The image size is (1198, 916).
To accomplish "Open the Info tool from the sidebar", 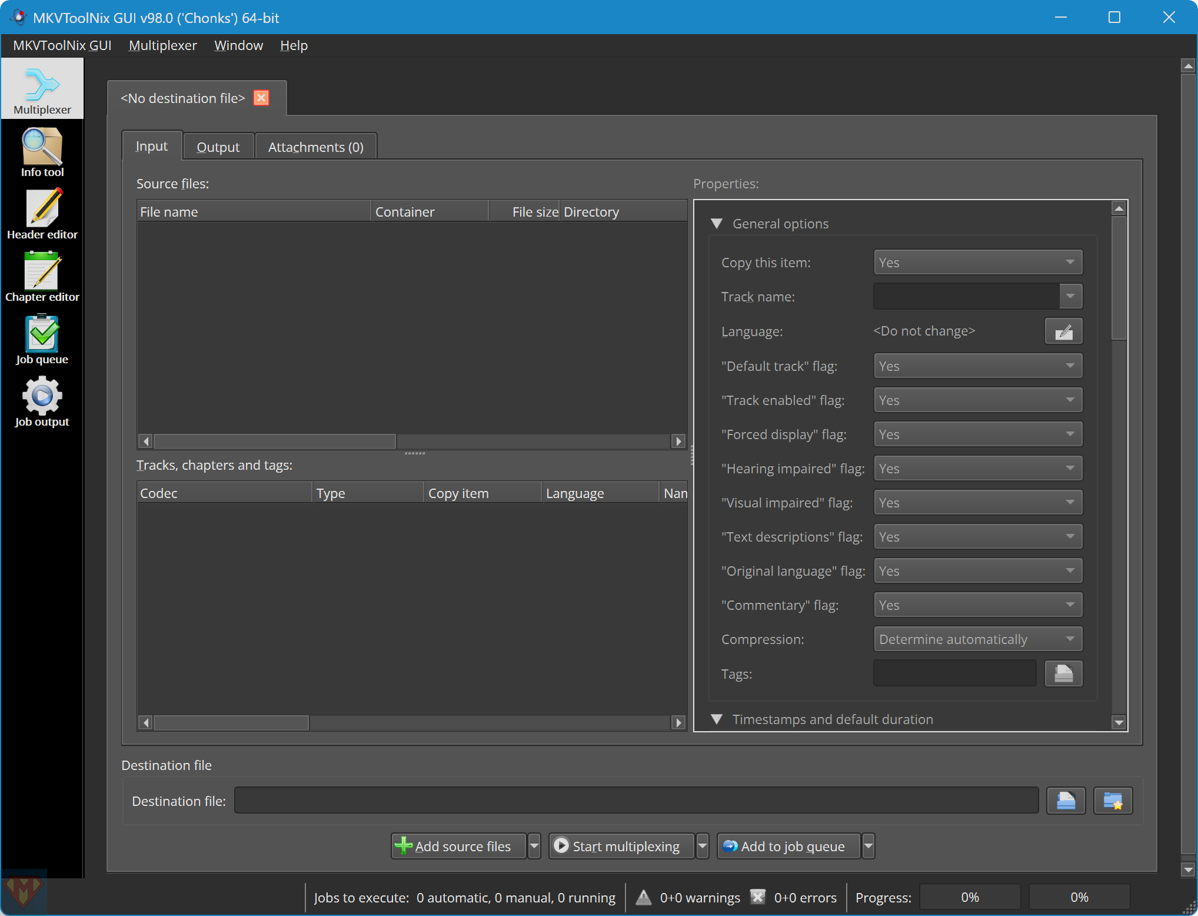I will 42,152.
